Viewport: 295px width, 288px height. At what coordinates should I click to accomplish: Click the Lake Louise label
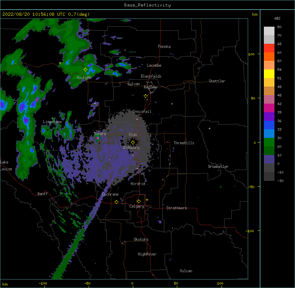click(6, 166)
